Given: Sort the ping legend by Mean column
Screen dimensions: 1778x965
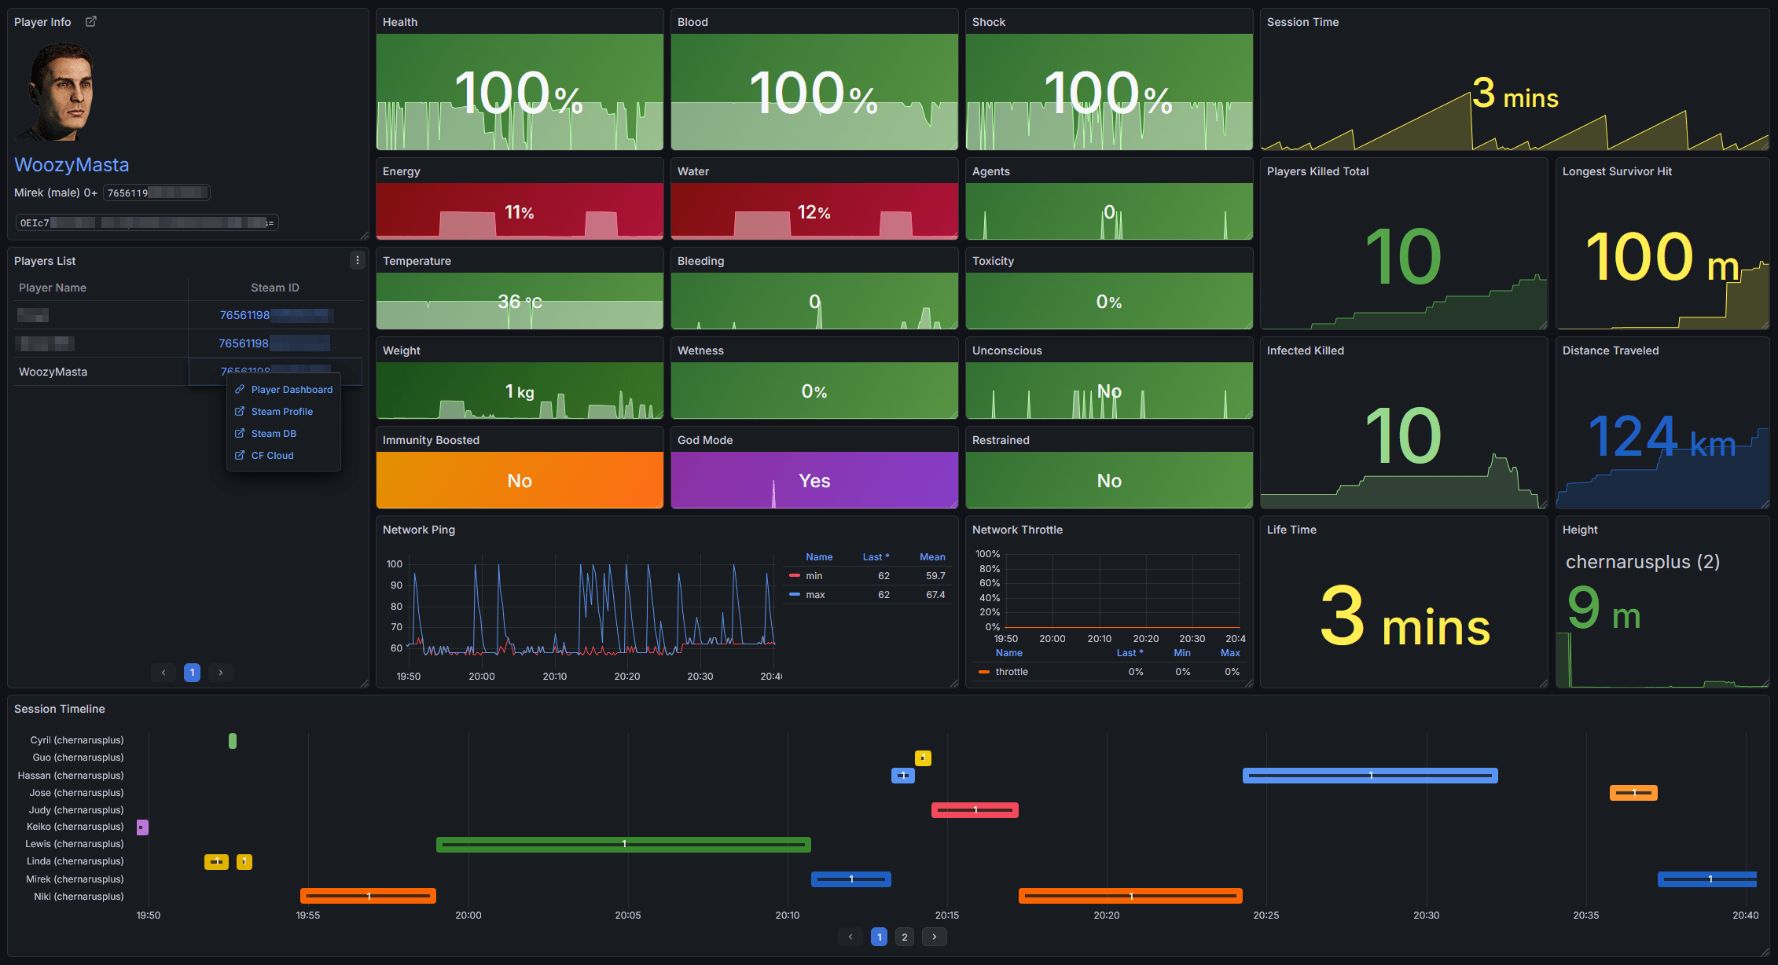Looking at the screenshot, I should click(932, 557).
